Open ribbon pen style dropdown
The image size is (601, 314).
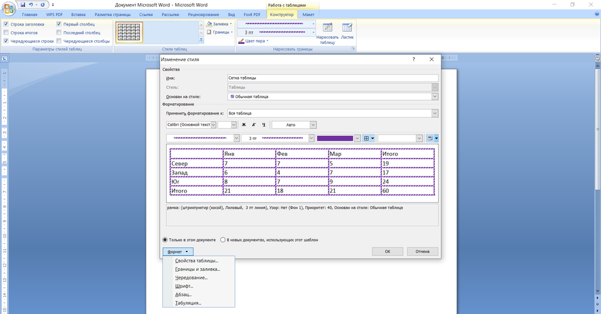tap(313, 24)
